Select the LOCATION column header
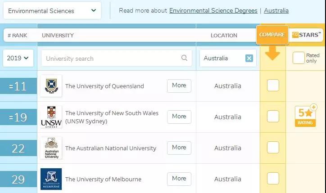This screenshot has height=193, width=326. [x=224, y=36]
